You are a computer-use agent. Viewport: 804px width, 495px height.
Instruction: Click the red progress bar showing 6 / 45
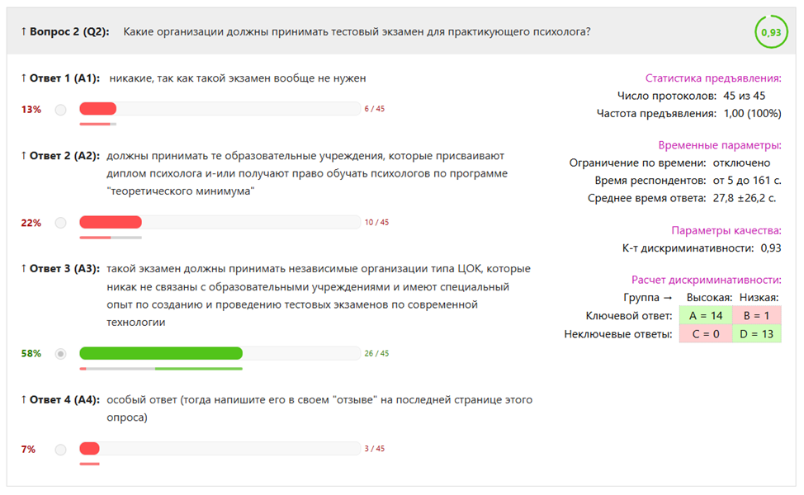coord(98,109)
